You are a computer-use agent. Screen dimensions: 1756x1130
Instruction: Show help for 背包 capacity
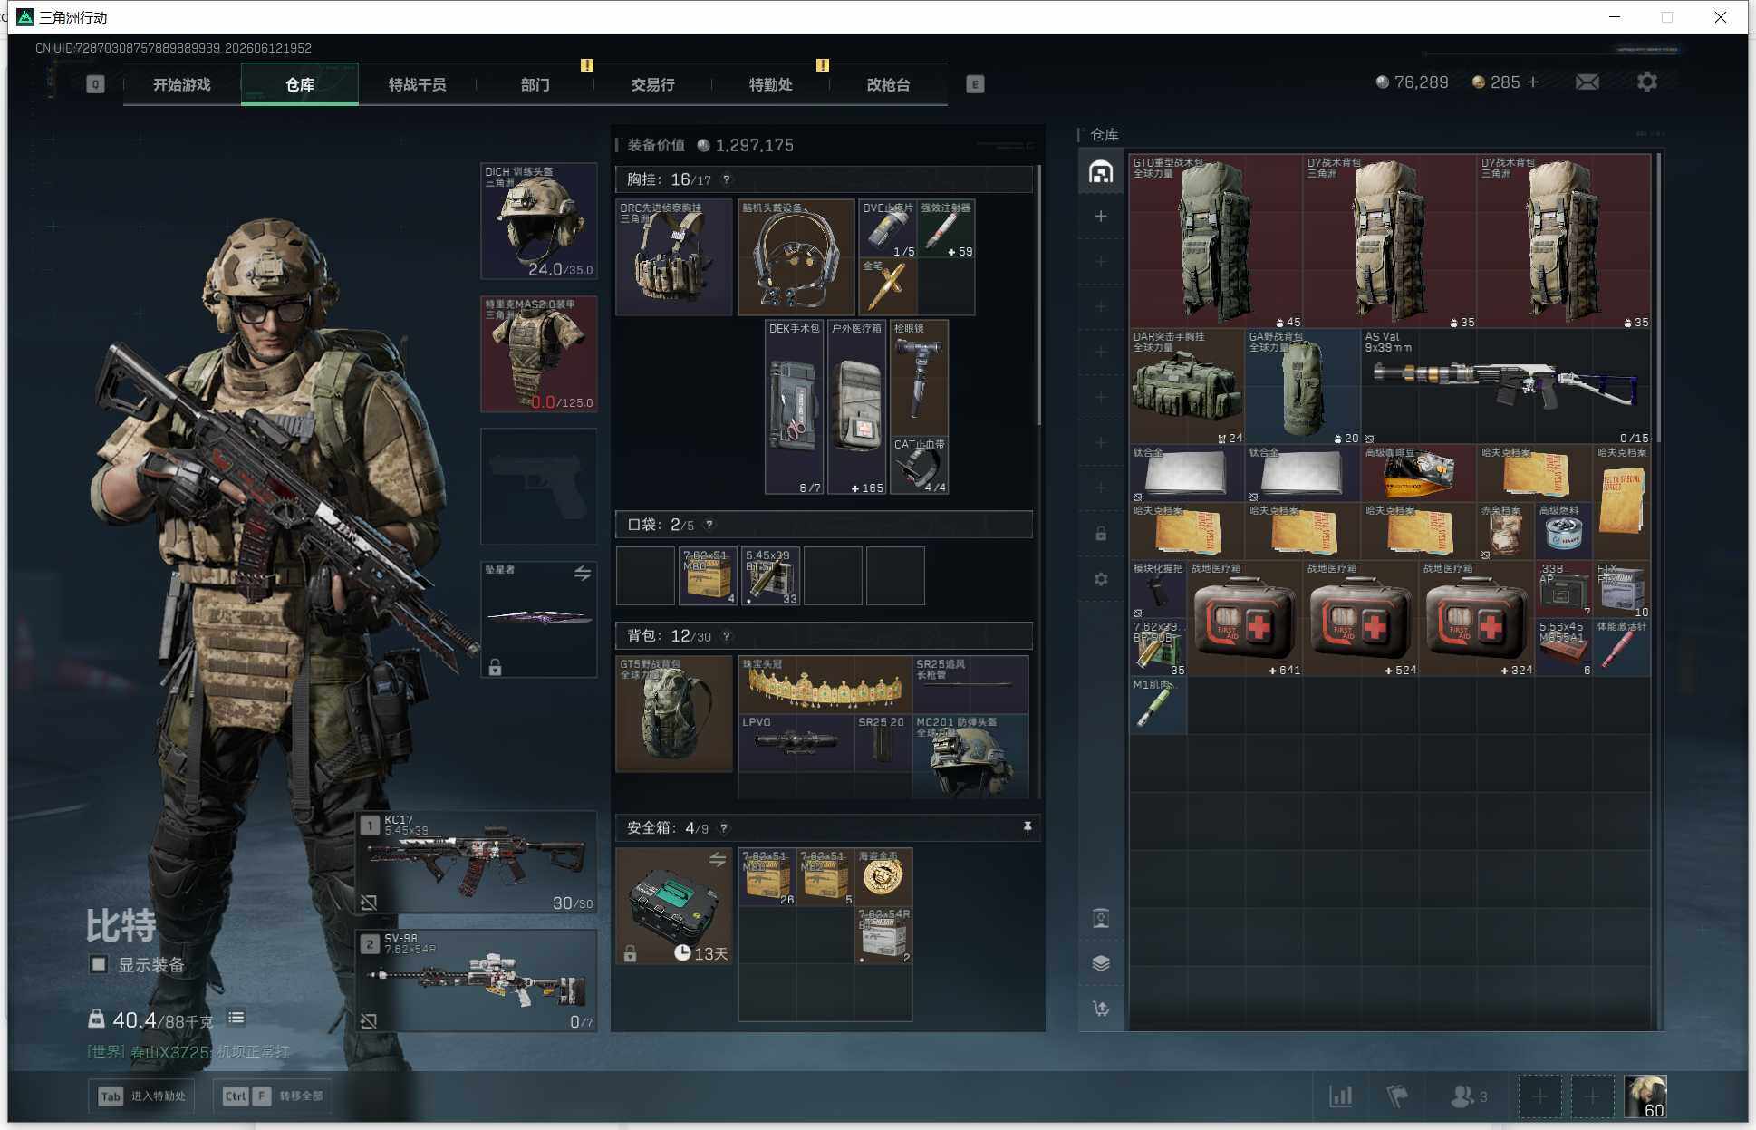pyautogui.click(x=726, y=636)
